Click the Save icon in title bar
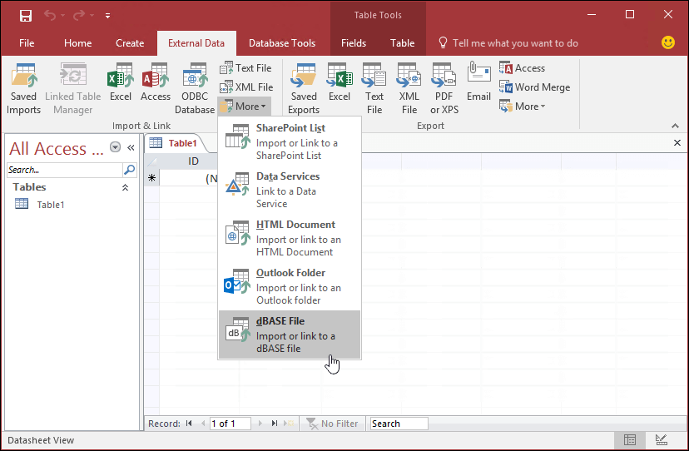 point(26,16)
